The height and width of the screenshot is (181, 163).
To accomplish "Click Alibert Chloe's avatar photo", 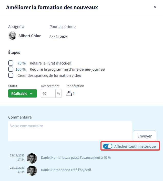I will tap(12, 36).
